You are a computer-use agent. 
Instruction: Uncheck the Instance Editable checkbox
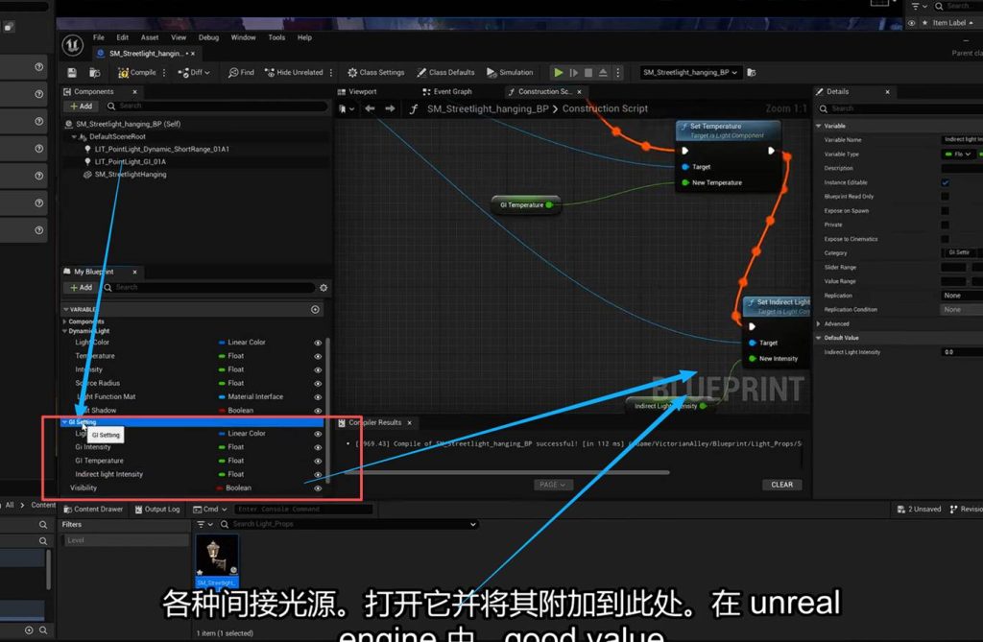(x=946, y=182)
